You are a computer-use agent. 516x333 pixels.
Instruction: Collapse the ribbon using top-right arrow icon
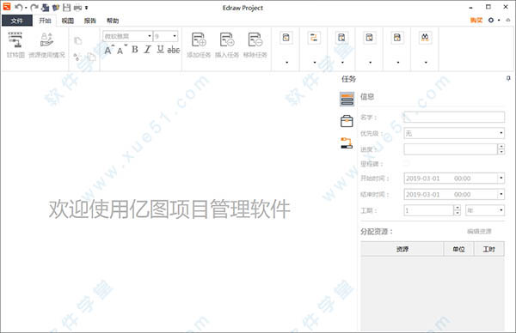tap(508, 20)
